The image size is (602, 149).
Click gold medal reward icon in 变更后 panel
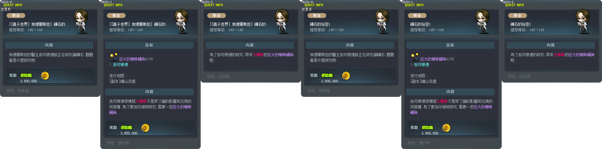[x=346, y=76]
